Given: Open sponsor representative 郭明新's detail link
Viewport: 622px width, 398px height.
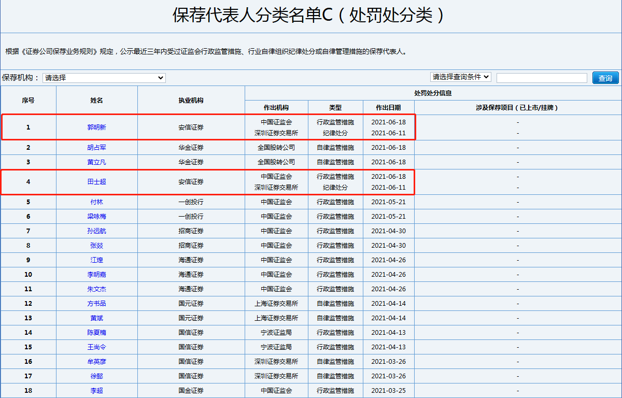Looking at the screenshot, I should click(96, 126).
